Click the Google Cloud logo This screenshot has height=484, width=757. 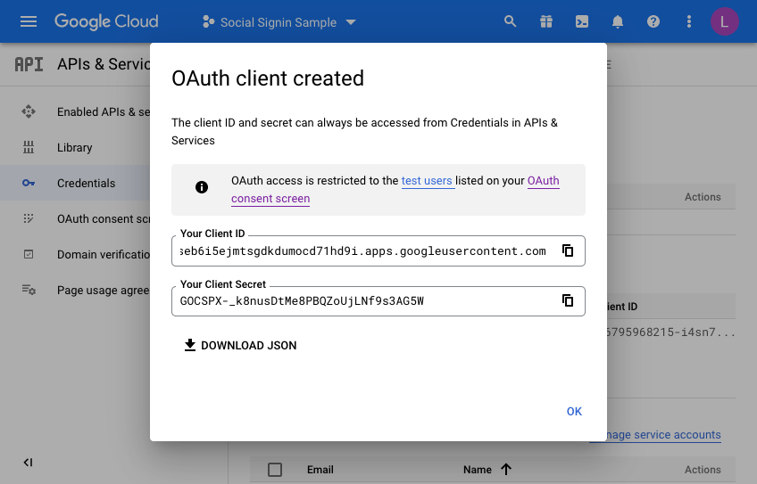pyautogui.click(x=106, y=21)
